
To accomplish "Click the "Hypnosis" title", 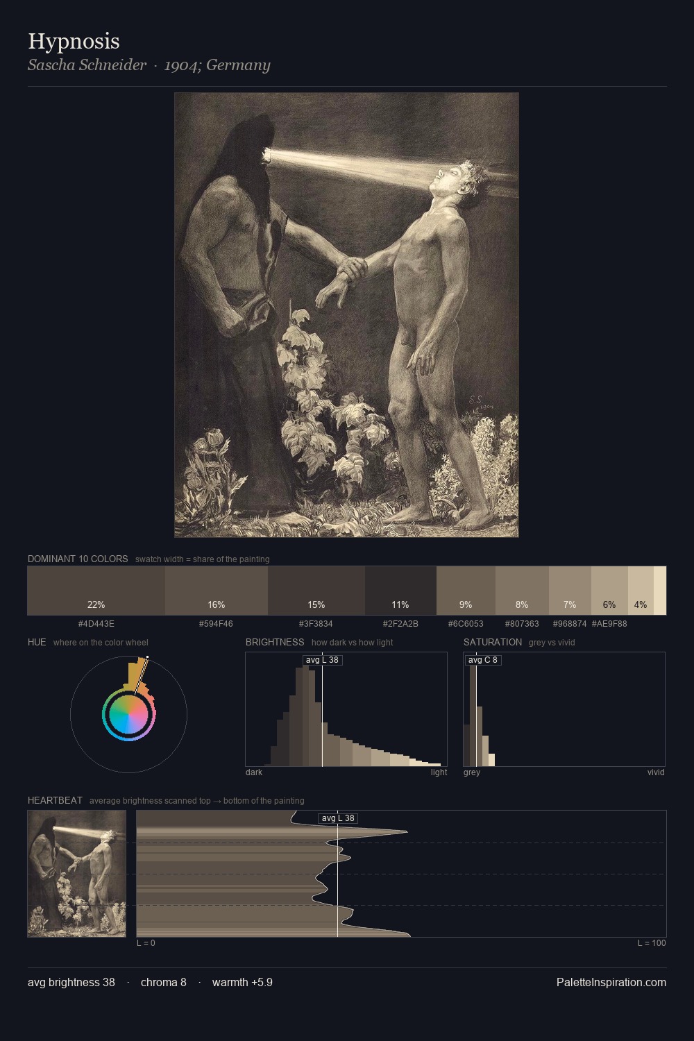I will (x=74, y=42).
